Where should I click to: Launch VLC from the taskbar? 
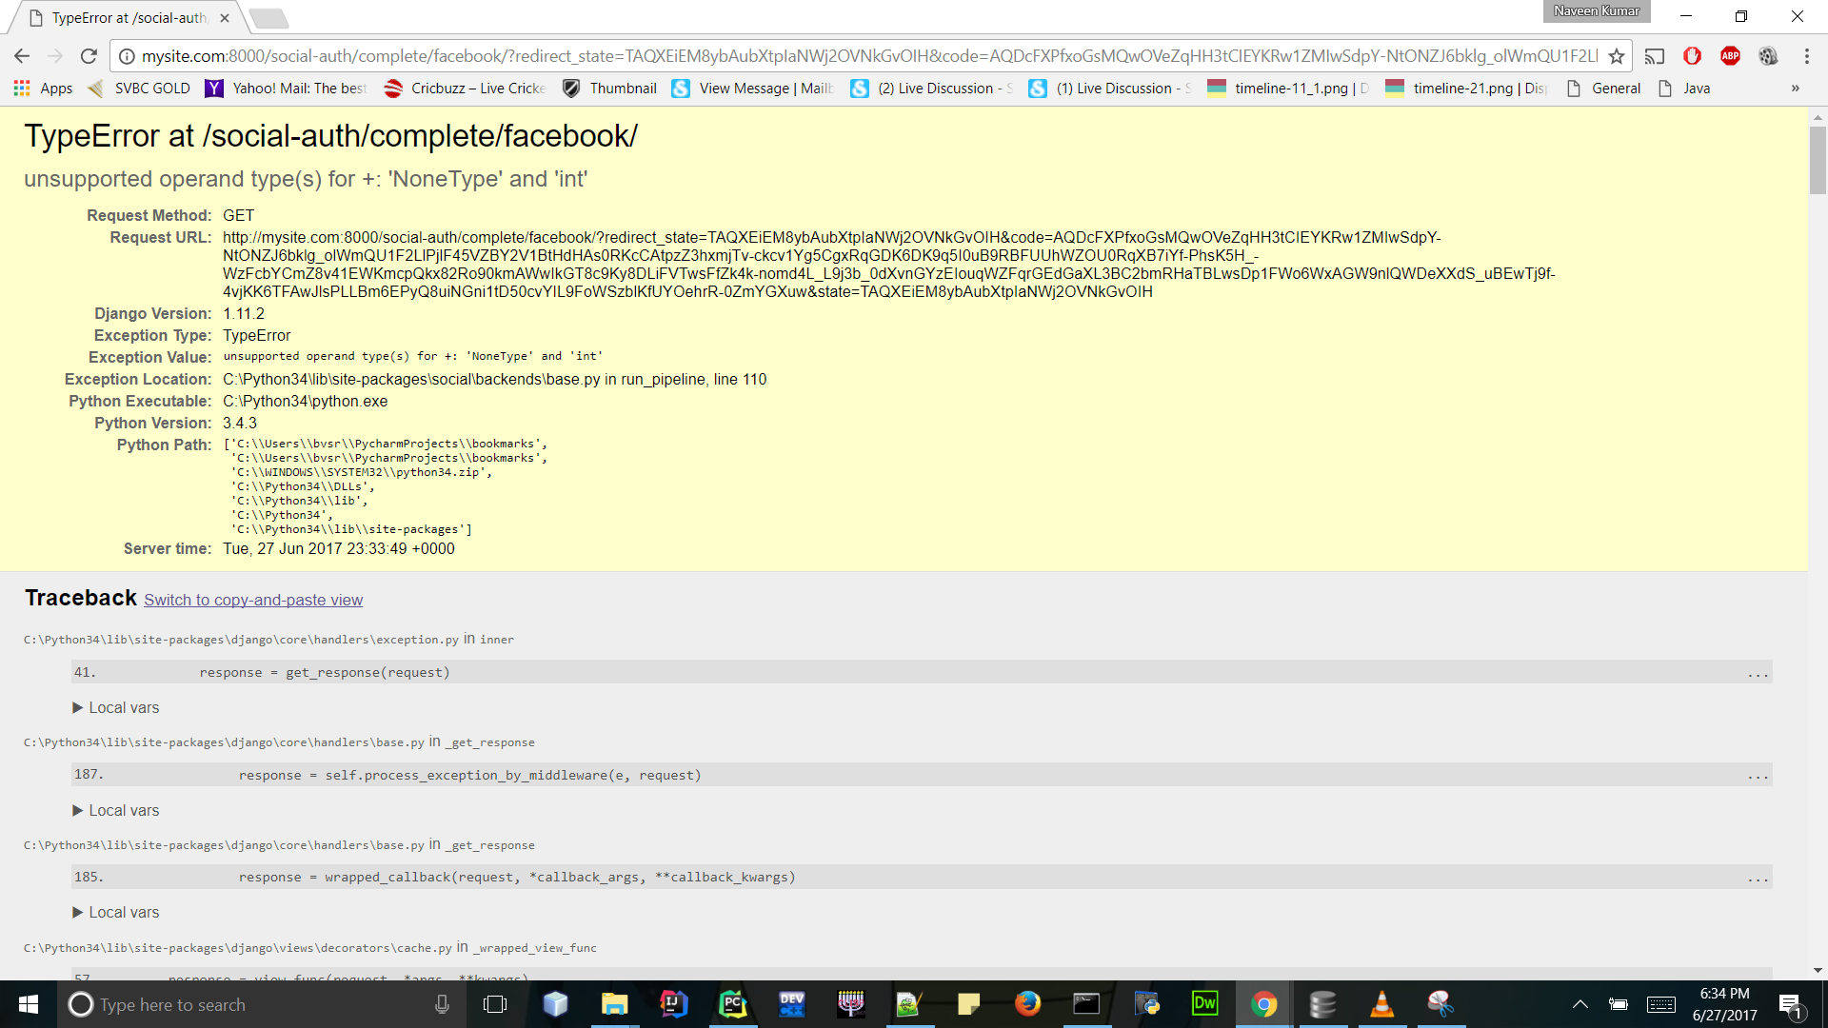(1381, 1004)
